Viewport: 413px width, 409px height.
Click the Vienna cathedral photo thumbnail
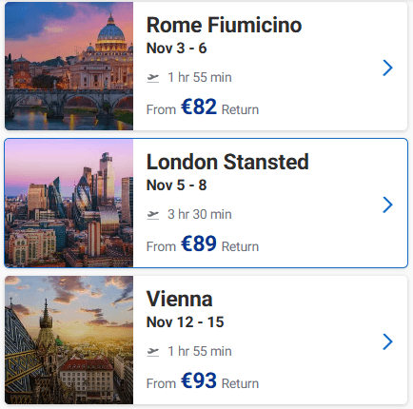pyautogui.click(x=69, y=340)
